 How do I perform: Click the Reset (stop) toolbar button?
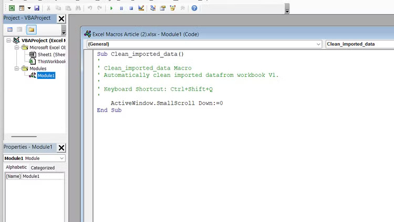coord(131,8)
